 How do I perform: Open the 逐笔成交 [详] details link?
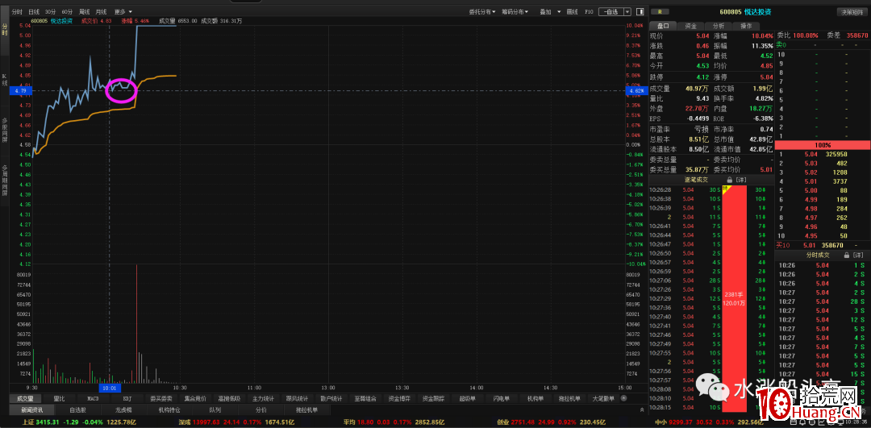741,180
